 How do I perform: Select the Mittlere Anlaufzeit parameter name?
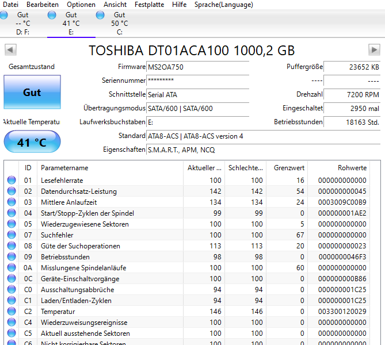coord(68,202)
